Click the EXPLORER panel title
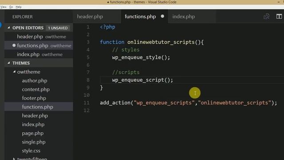Image resolution: width=284 pixels, height=160 pixels. click(x=23, y=17)
